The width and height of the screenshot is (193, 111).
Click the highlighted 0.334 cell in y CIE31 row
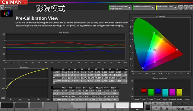tap(112, 75)
